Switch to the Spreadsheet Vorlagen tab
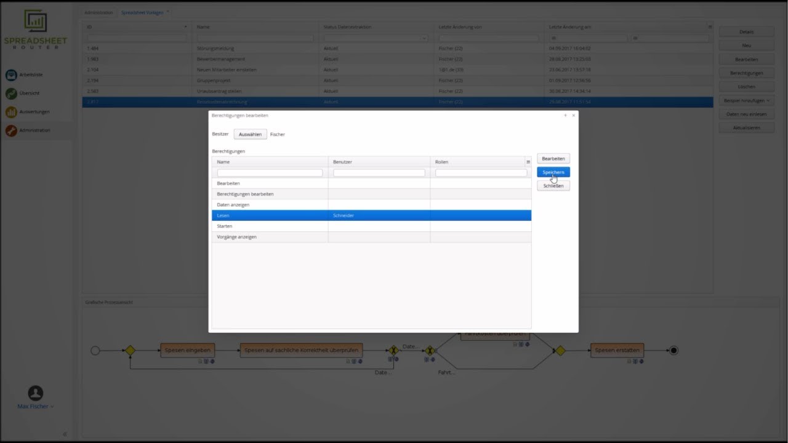This screenshot has height=443, width=788. (x=142, y=12)
